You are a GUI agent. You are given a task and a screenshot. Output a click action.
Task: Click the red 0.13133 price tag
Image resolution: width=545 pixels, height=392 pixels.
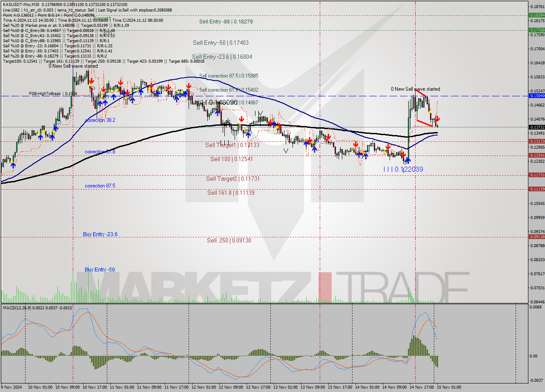pos(536,141)
